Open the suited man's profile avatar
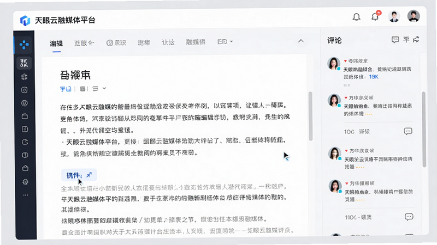Screen dimensions: 437x245 (x=394, y=17)
